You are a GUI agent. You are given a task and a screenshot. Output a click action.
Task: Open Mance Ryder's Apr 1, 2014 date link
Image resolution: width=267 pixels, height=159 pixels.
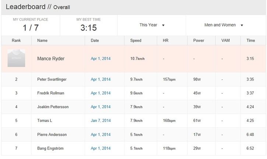click(x=101, y=59)
